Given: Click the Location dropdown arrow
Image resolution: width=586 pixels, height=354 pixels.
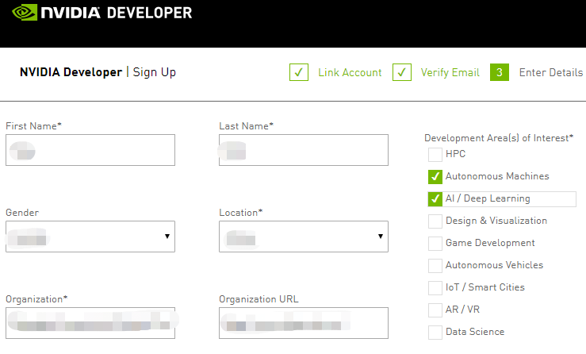Looking at the screenshot, I should 381,236.
